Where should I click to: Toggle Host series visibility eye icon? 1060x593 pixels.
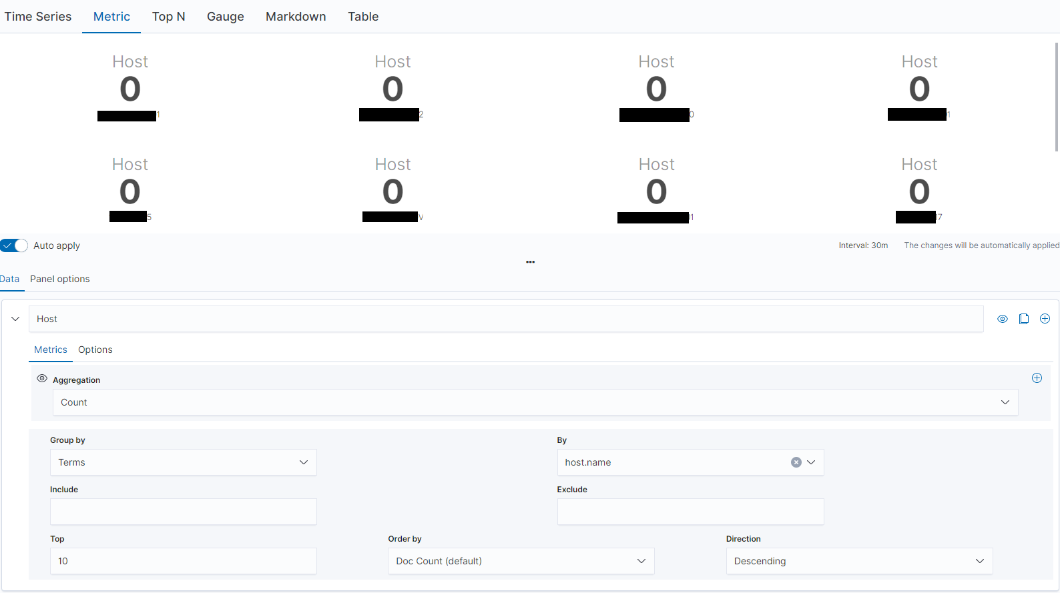pos(1003,319)
